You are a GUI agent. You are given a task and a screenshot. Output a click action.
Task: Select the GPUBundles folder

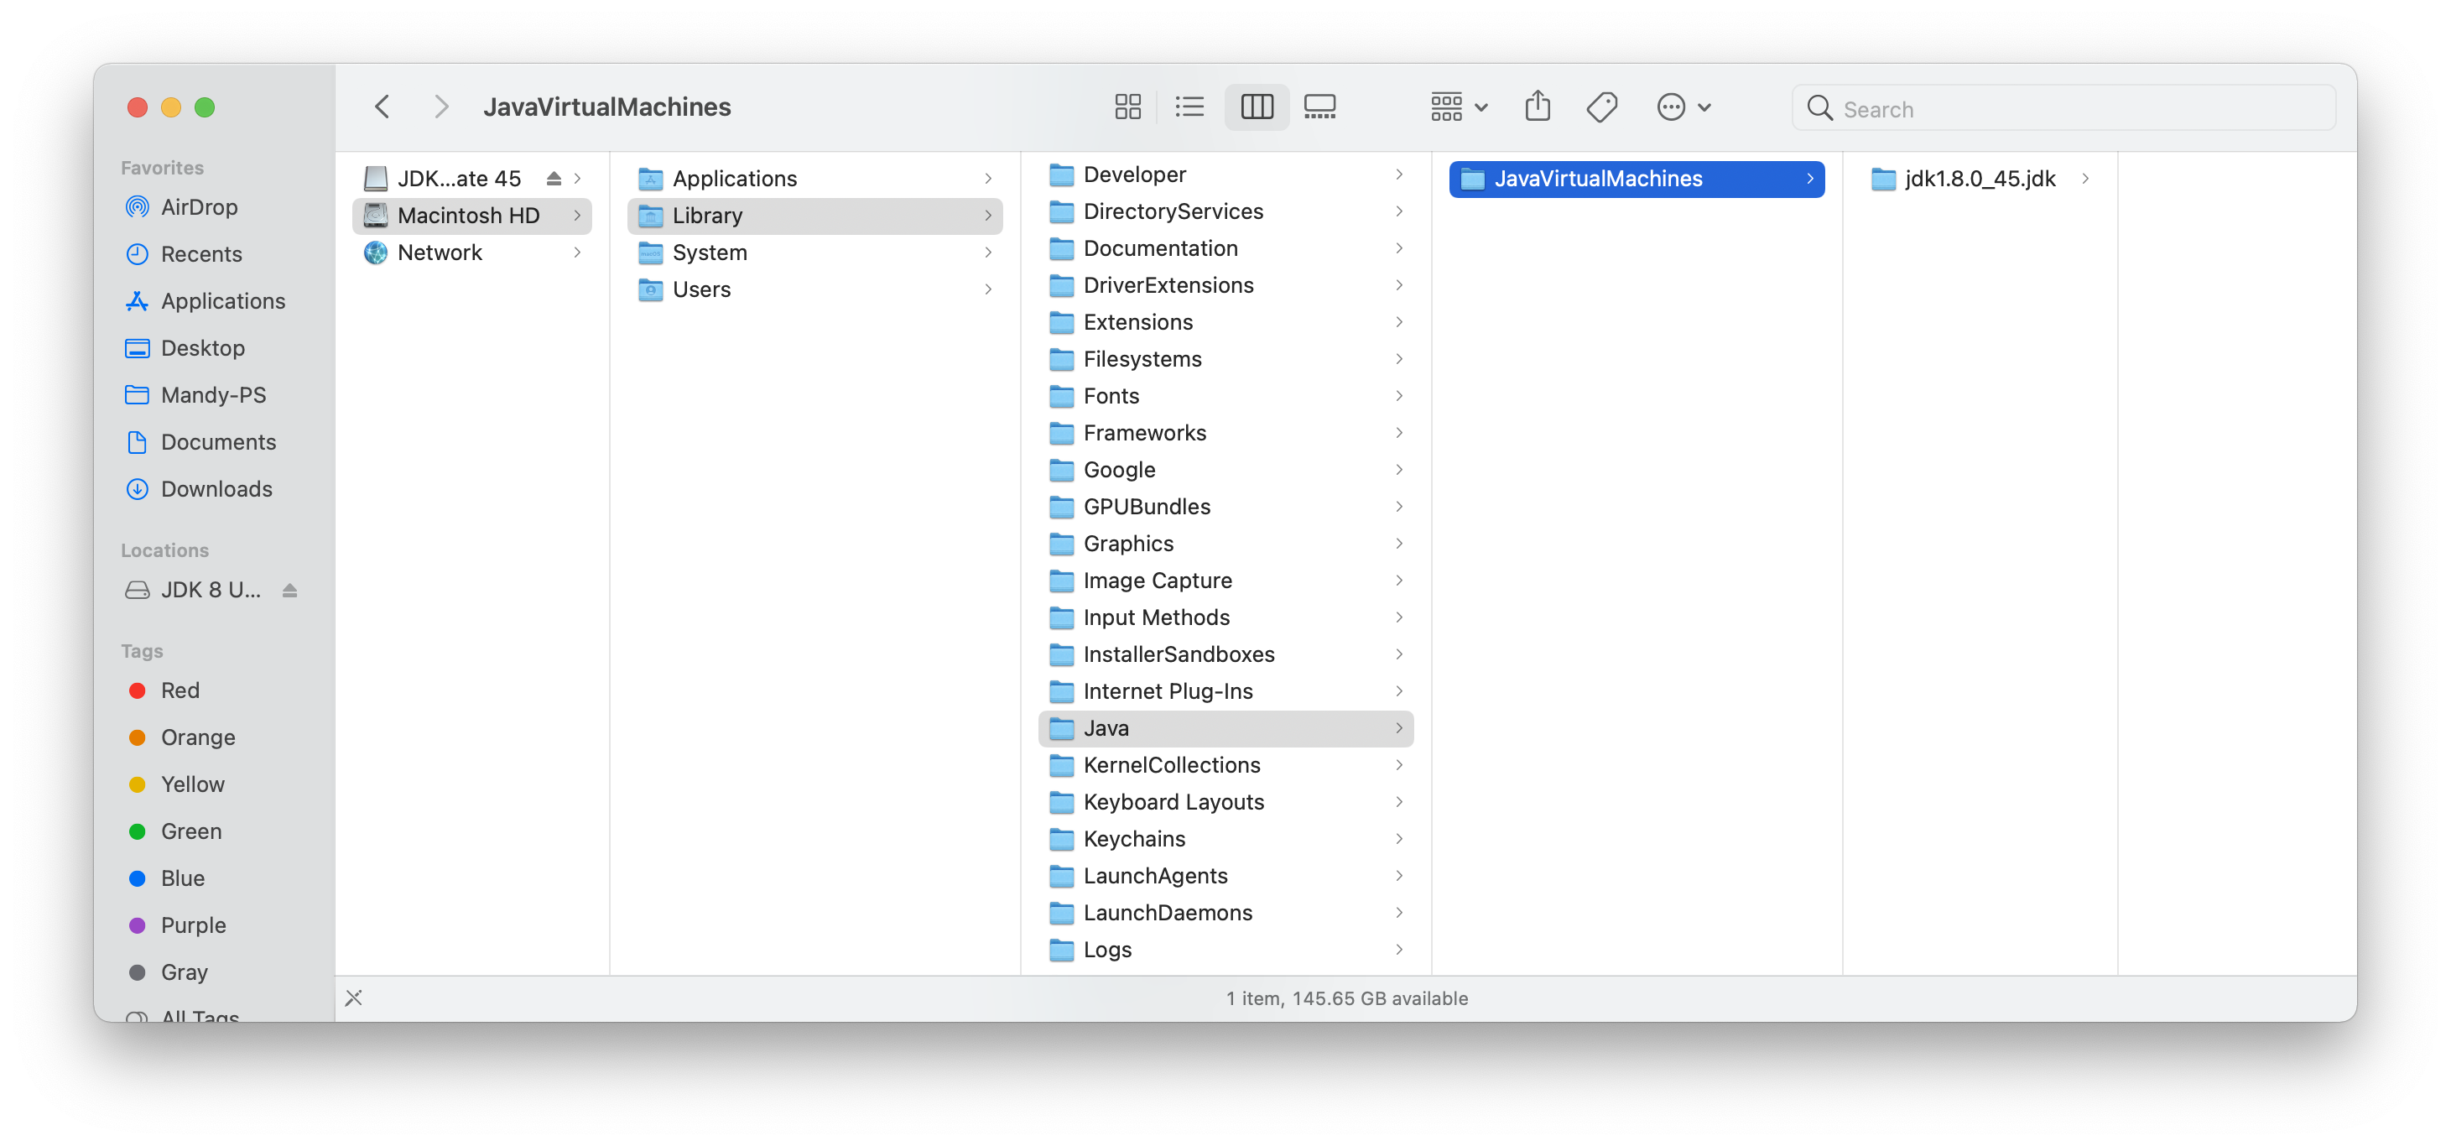[x=1225, y=508]
